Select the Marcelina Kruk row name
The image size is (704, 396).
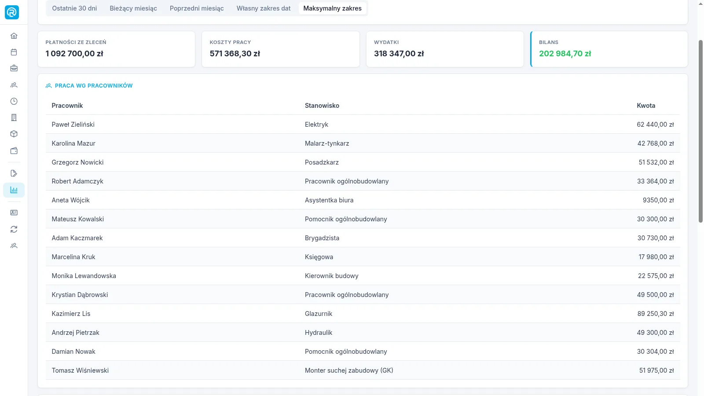pyautogui.click(x=73, y=257)
